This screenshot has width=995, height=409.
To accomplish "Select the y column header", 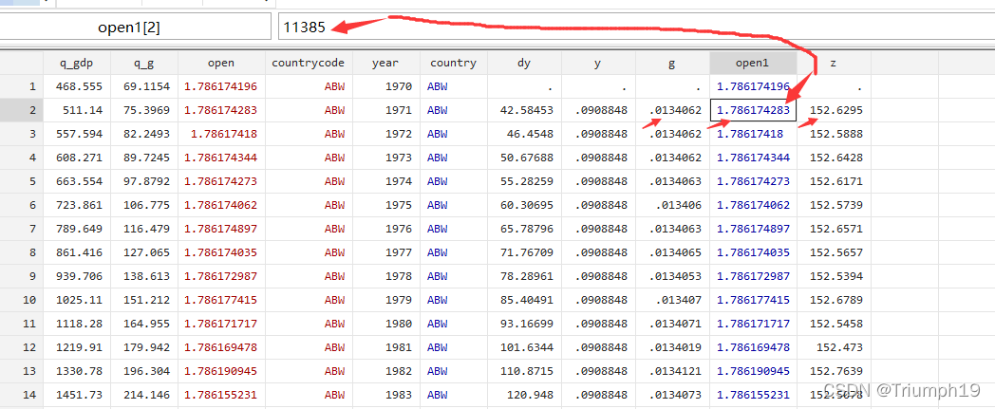I will pos(598,63).
